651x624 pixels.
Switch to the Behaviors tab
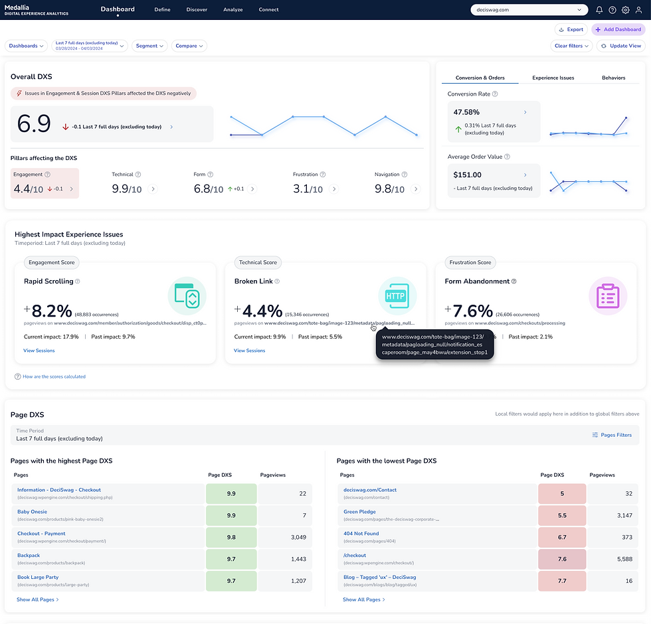[x=614, y=78]
